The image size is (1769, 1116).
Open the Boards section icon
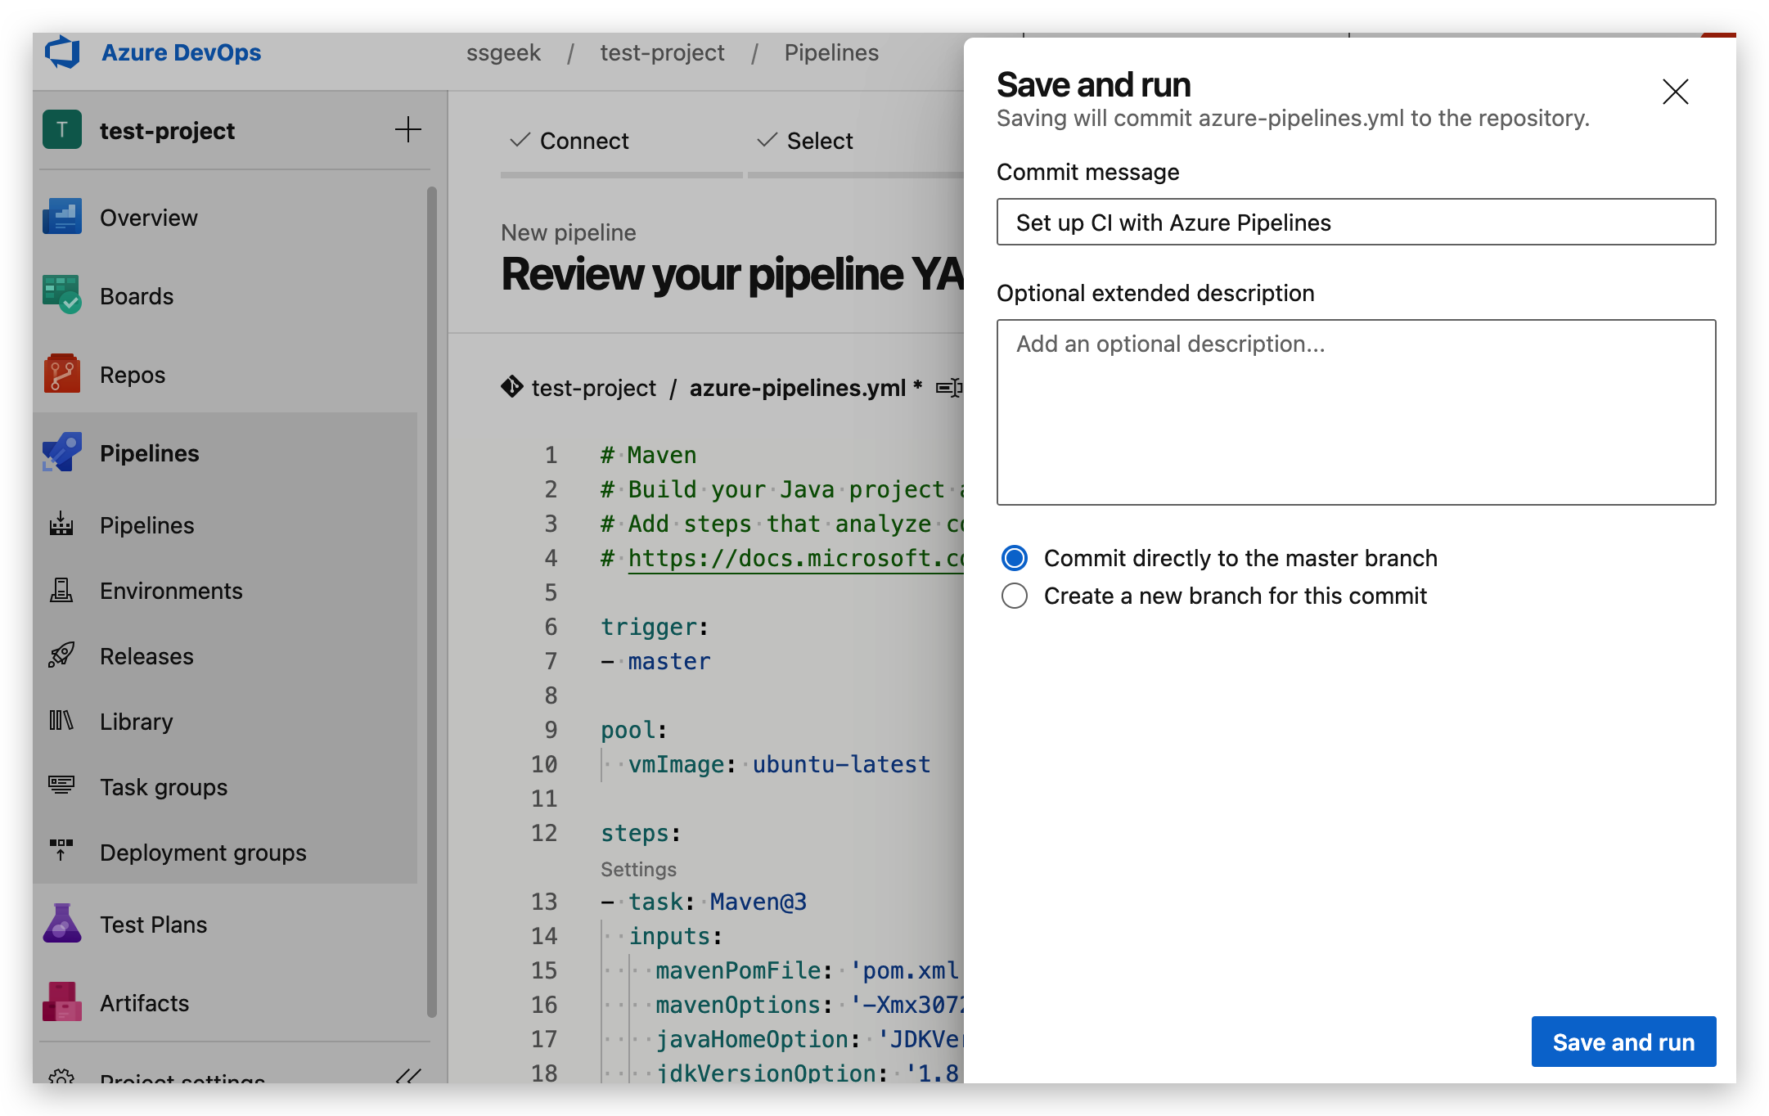point(62,295)
